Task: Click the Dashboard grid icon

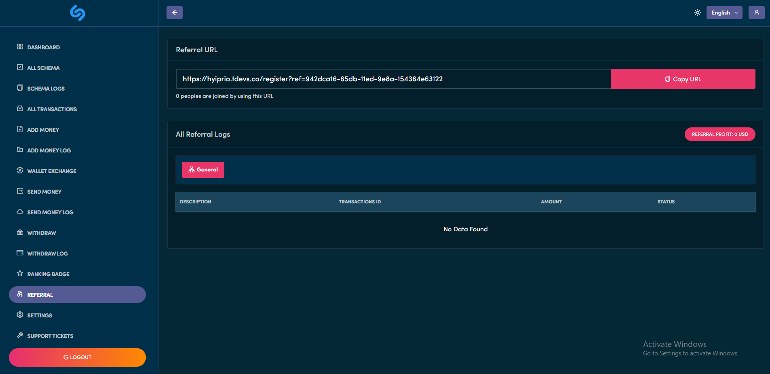Action: (20, 47)
